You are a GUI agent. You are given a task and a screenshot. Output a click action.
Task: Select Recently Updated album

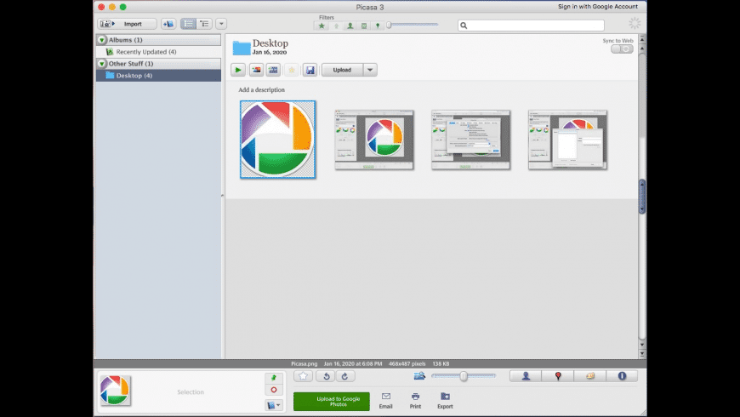146,52
